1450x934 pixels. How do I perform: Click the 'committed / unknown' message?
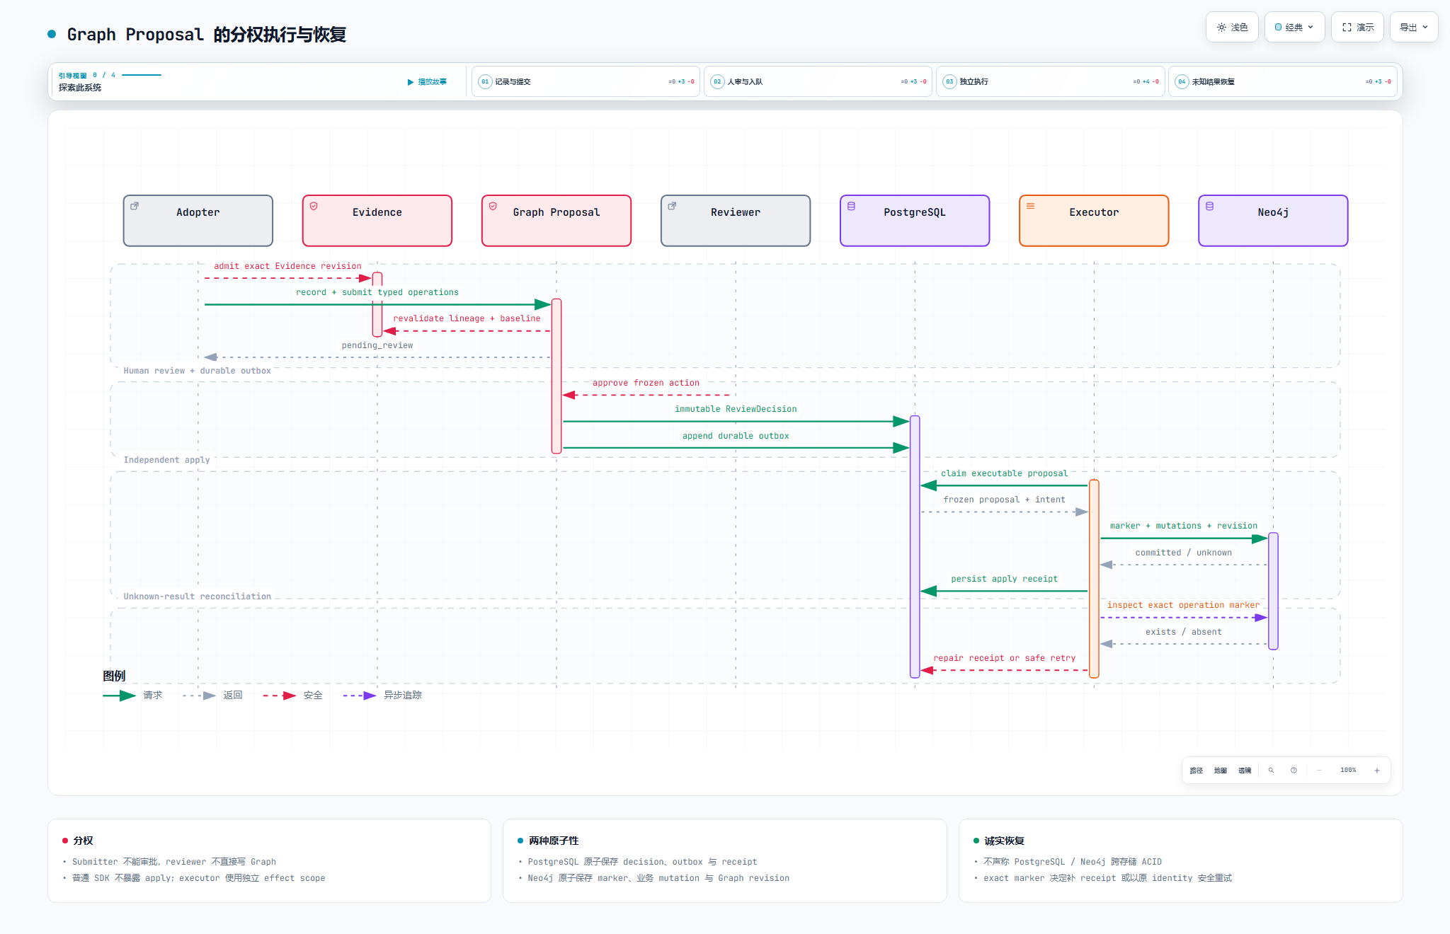[1184, 553]
